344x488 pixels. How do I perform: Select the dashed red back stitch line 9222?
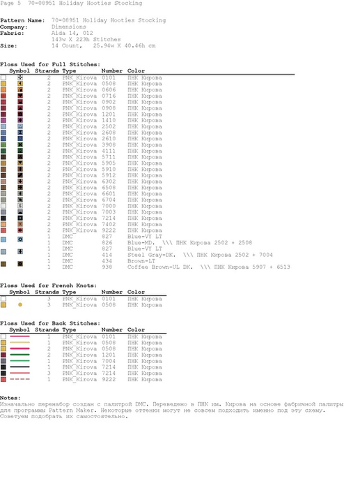(x=20, y=379)
